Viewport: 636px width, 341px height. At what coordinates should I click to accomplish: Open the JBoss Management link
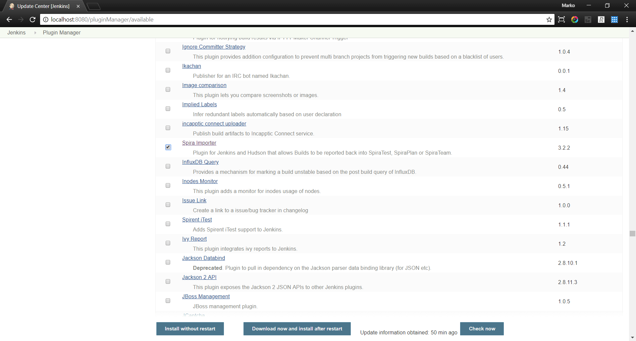[x=206, y=297]
